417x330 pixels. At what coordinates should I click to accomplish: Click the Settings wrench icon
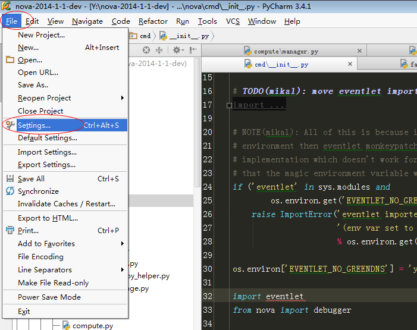[10, 125]
